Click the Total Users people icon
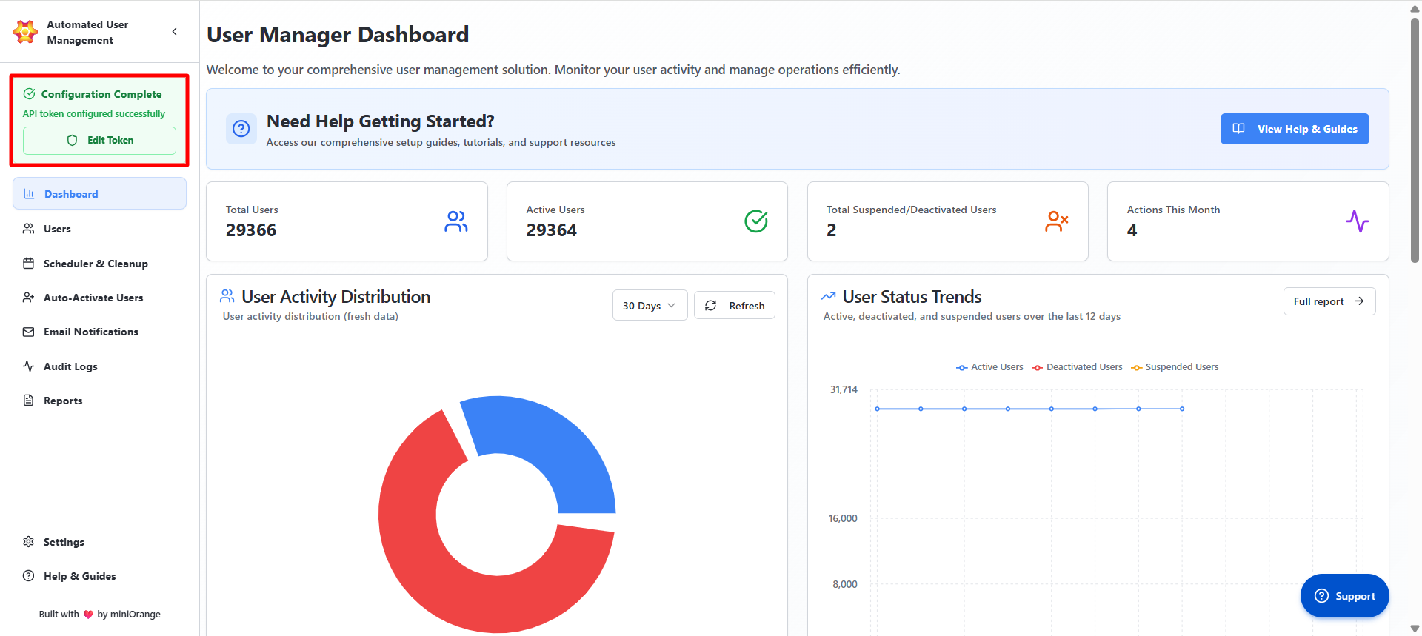 pyautogui.click(x=456, y=221)
